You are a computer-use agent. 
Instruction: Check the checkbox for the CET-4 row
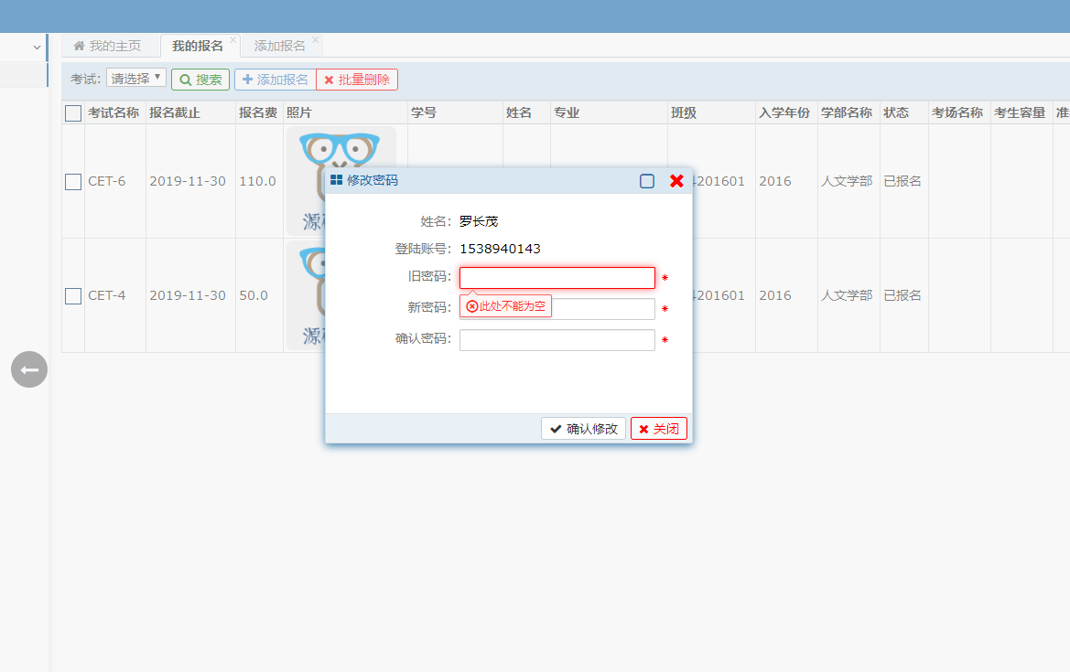[x=72, y=295]
